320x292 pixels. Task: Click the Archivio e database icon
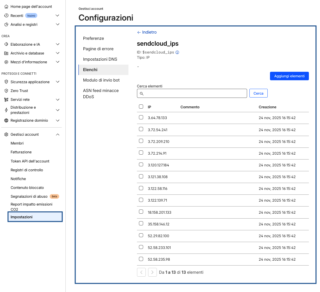[6, 53]
